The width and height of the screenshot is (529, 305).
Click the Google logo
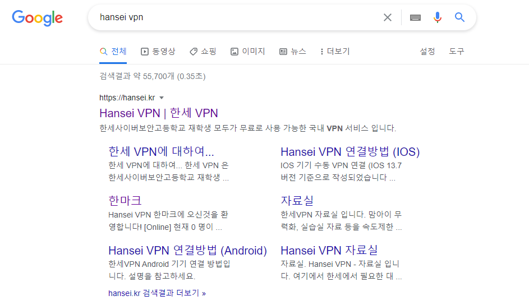tap(37, 17)
